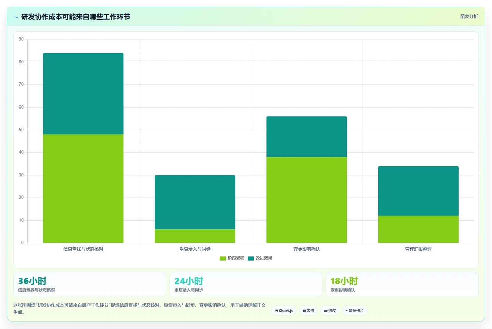Click the title icon before 研发协作成本可能来自哪些工作环节
This screenshot has width=492, height=329.
click(16, 17)
